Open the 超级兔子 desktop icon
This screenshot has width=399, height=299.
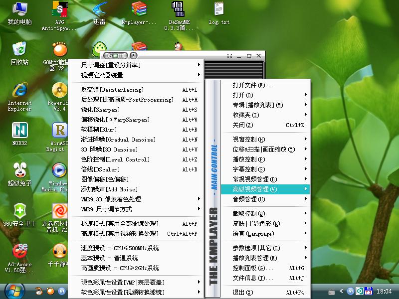click(19, 174)
